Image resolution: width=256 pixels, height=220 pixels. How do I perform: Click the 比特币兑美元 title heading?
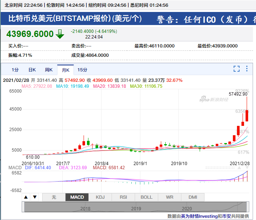pos(75,18)
